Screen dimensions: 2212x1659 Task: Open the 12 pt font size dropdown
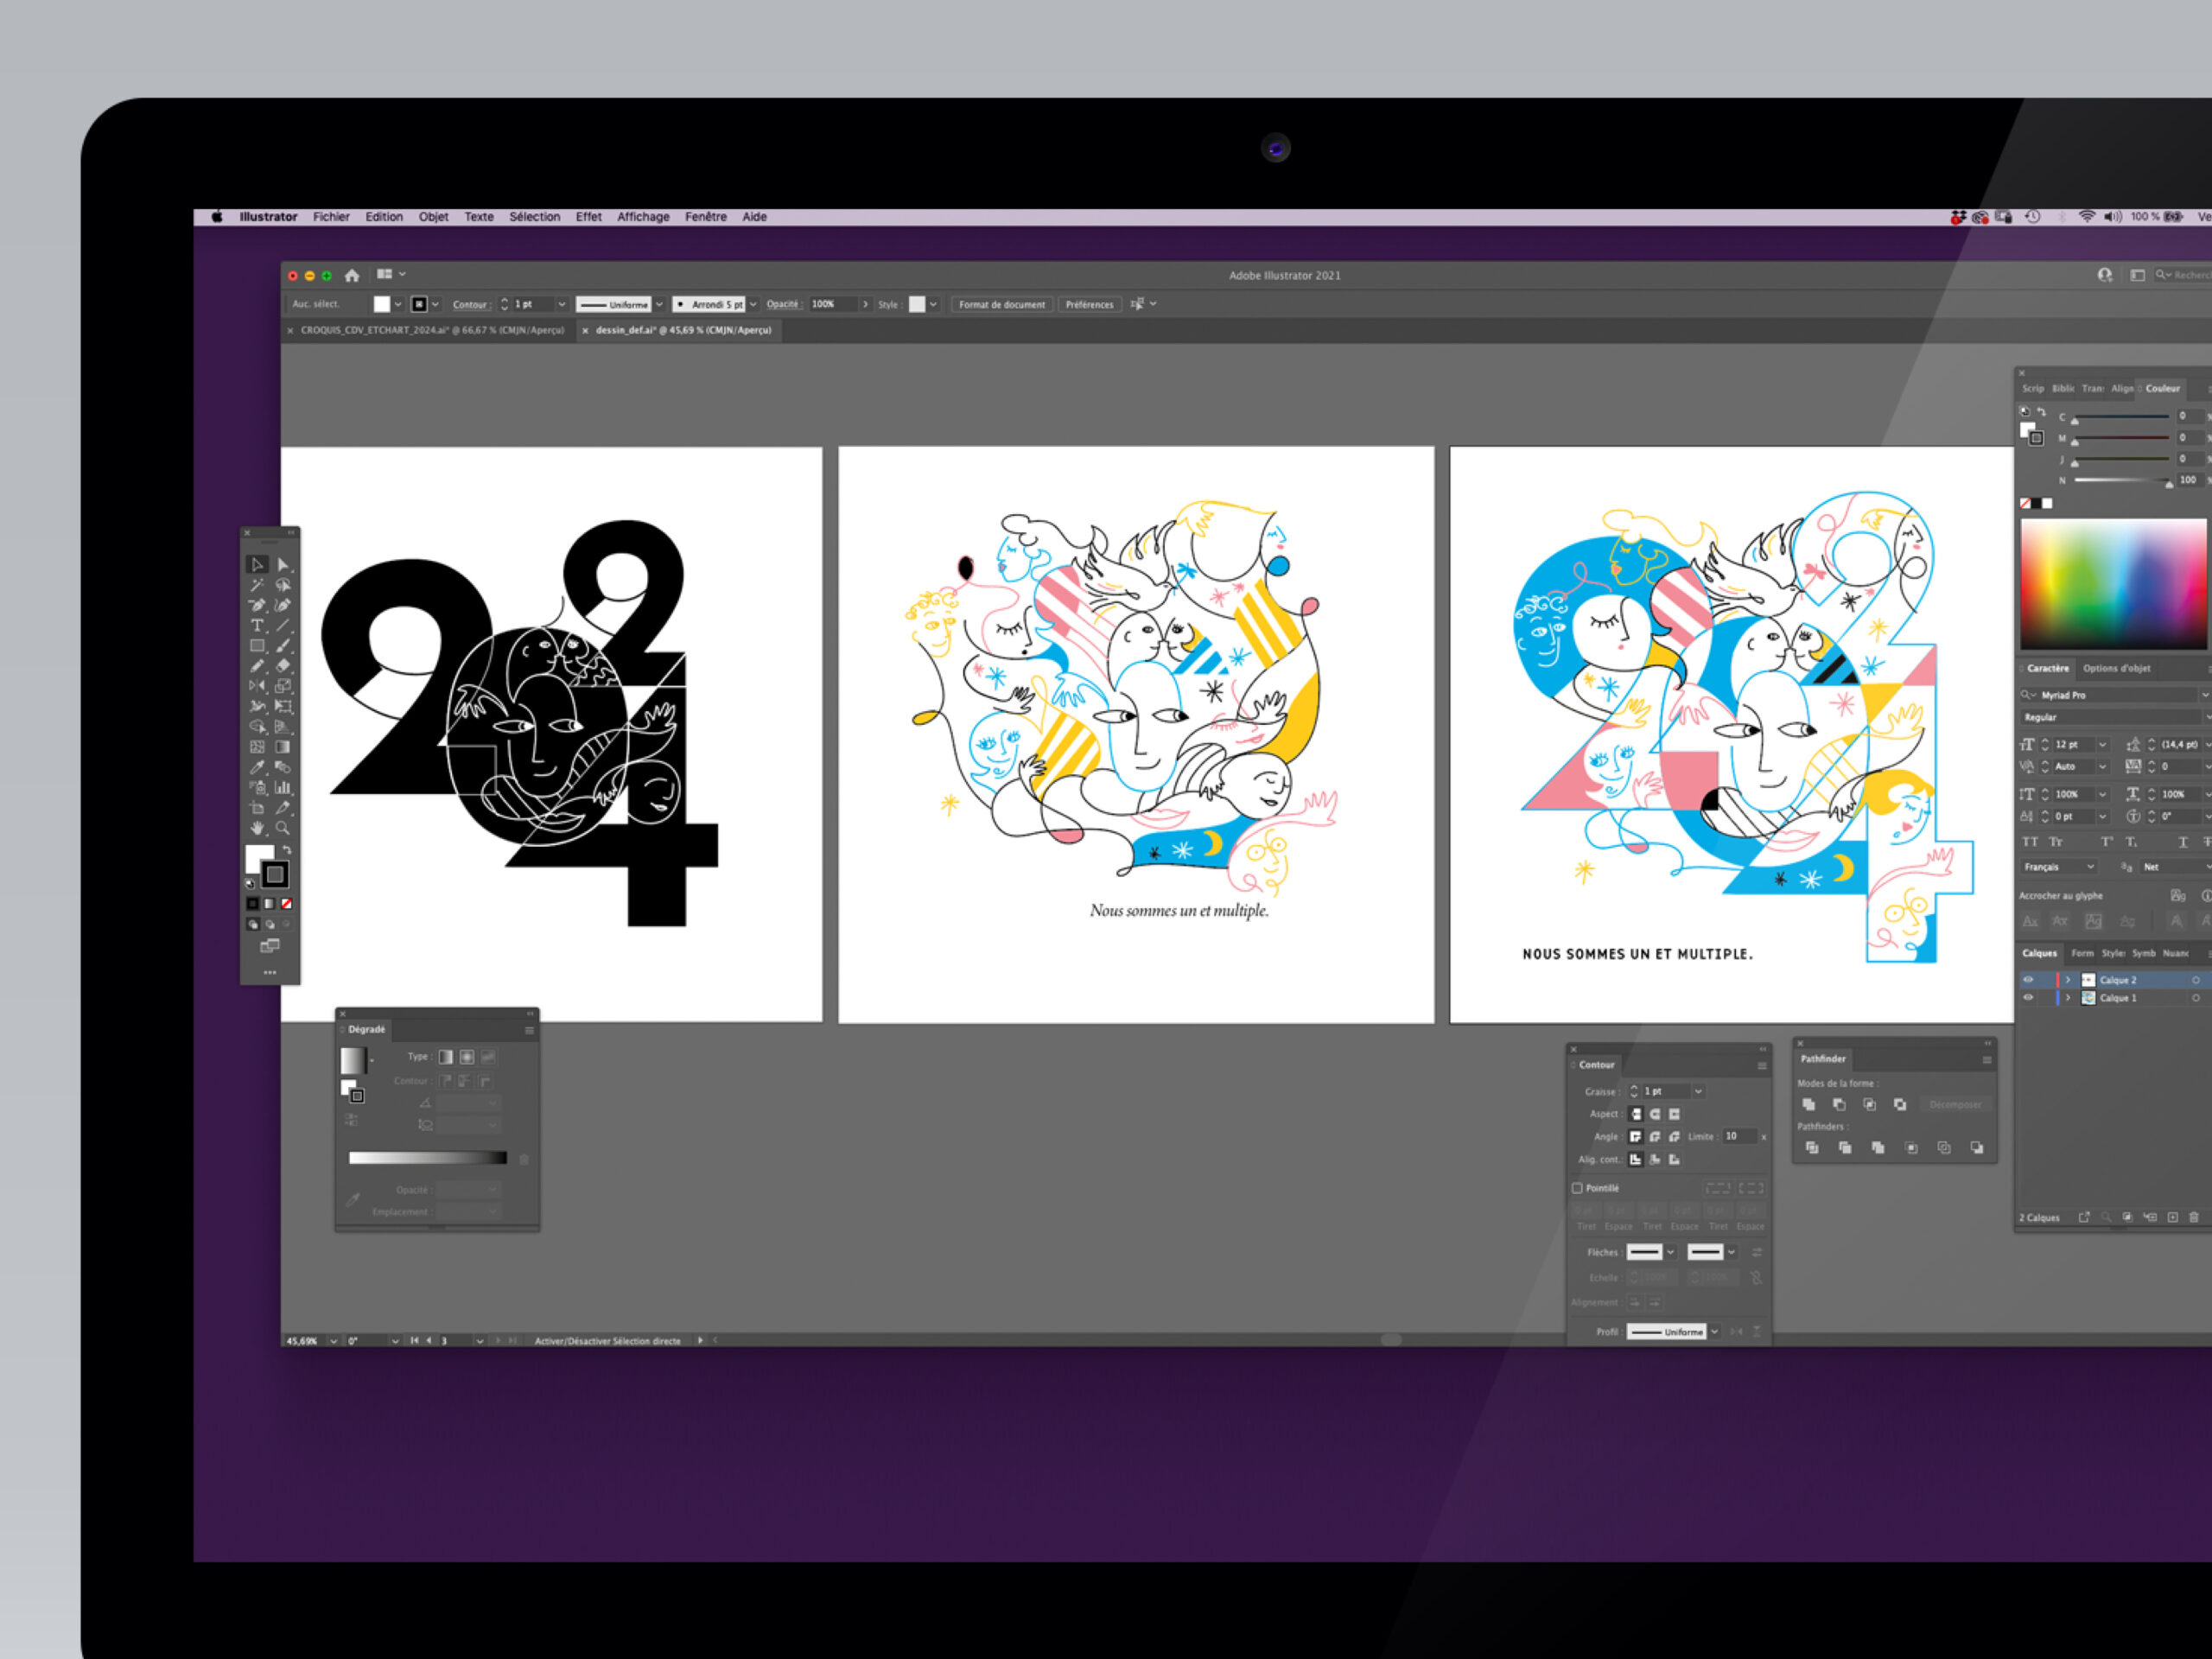[2102, 745]
